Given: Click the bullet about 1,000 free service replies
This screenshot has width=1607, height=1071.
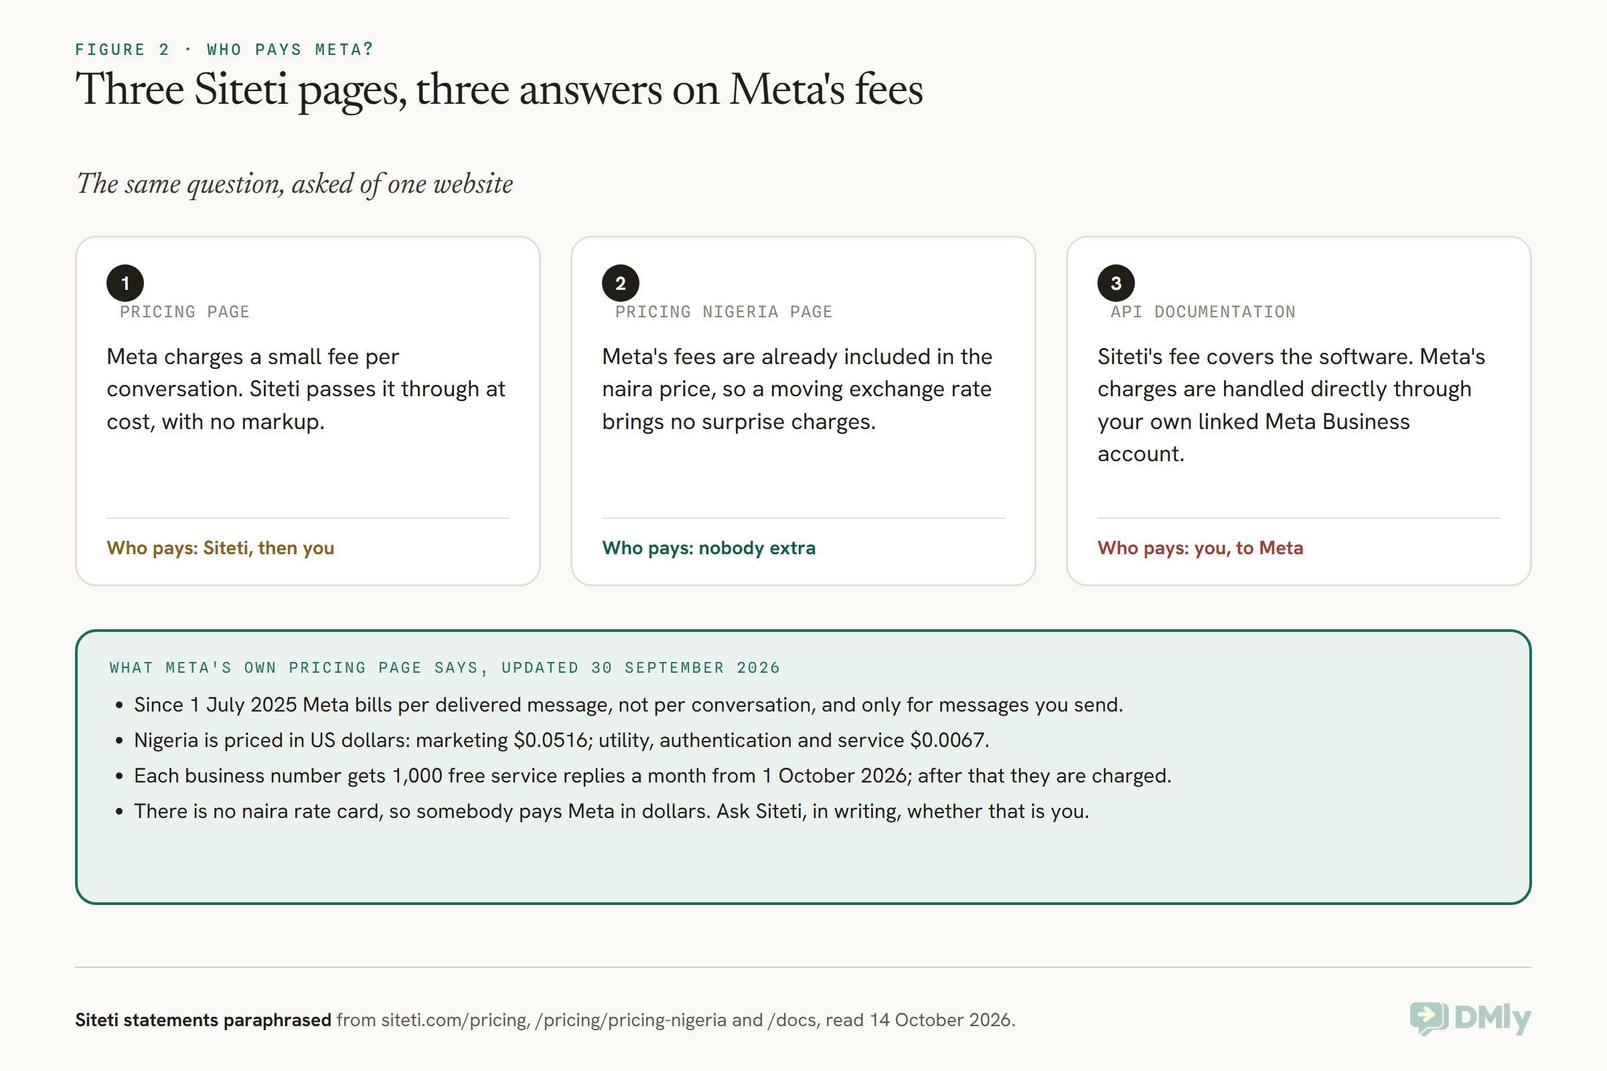Looking at the screenshot, I should pos(652,775).
